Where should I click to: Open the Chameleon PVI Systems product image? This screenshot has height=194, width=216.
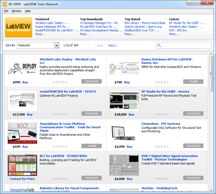[x=124, y=133]
